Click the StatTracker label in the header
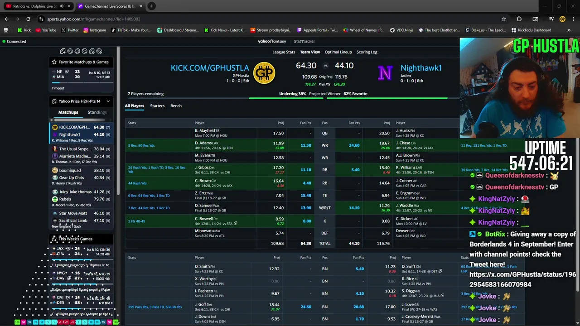This screenshot has width=580, height=326. pyautogui.click(x=304, y=41)
